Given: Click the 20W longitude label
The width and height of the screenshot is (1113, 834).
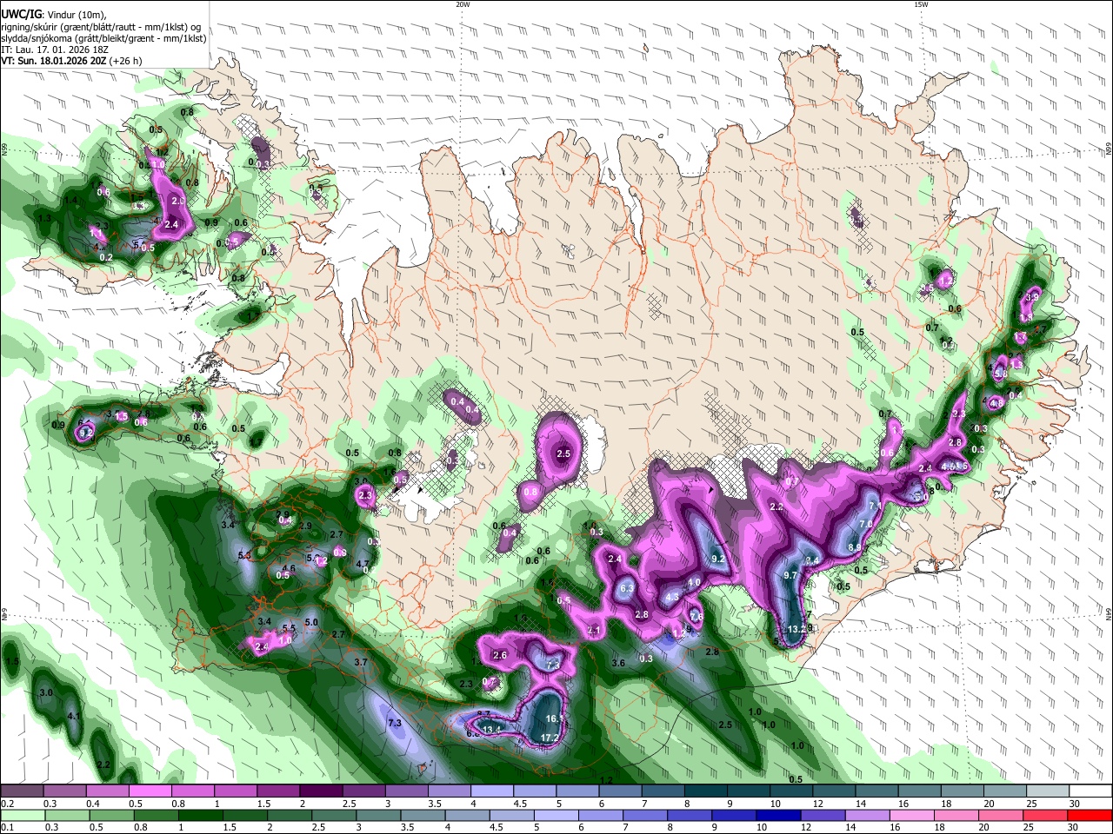Looking at the screenshot, I should click(463, 4).
